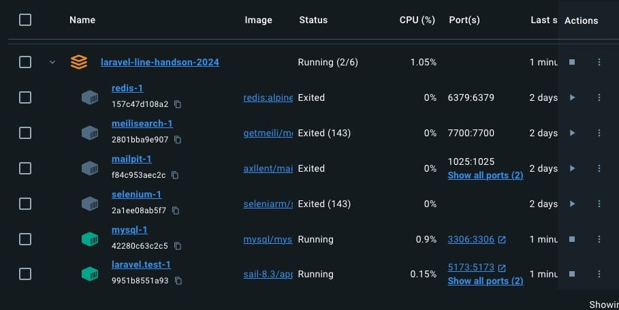Sort by the CPU (%) column header
Image resolution: width=619 pixels, height=310 pixels.
pos(417,20)
